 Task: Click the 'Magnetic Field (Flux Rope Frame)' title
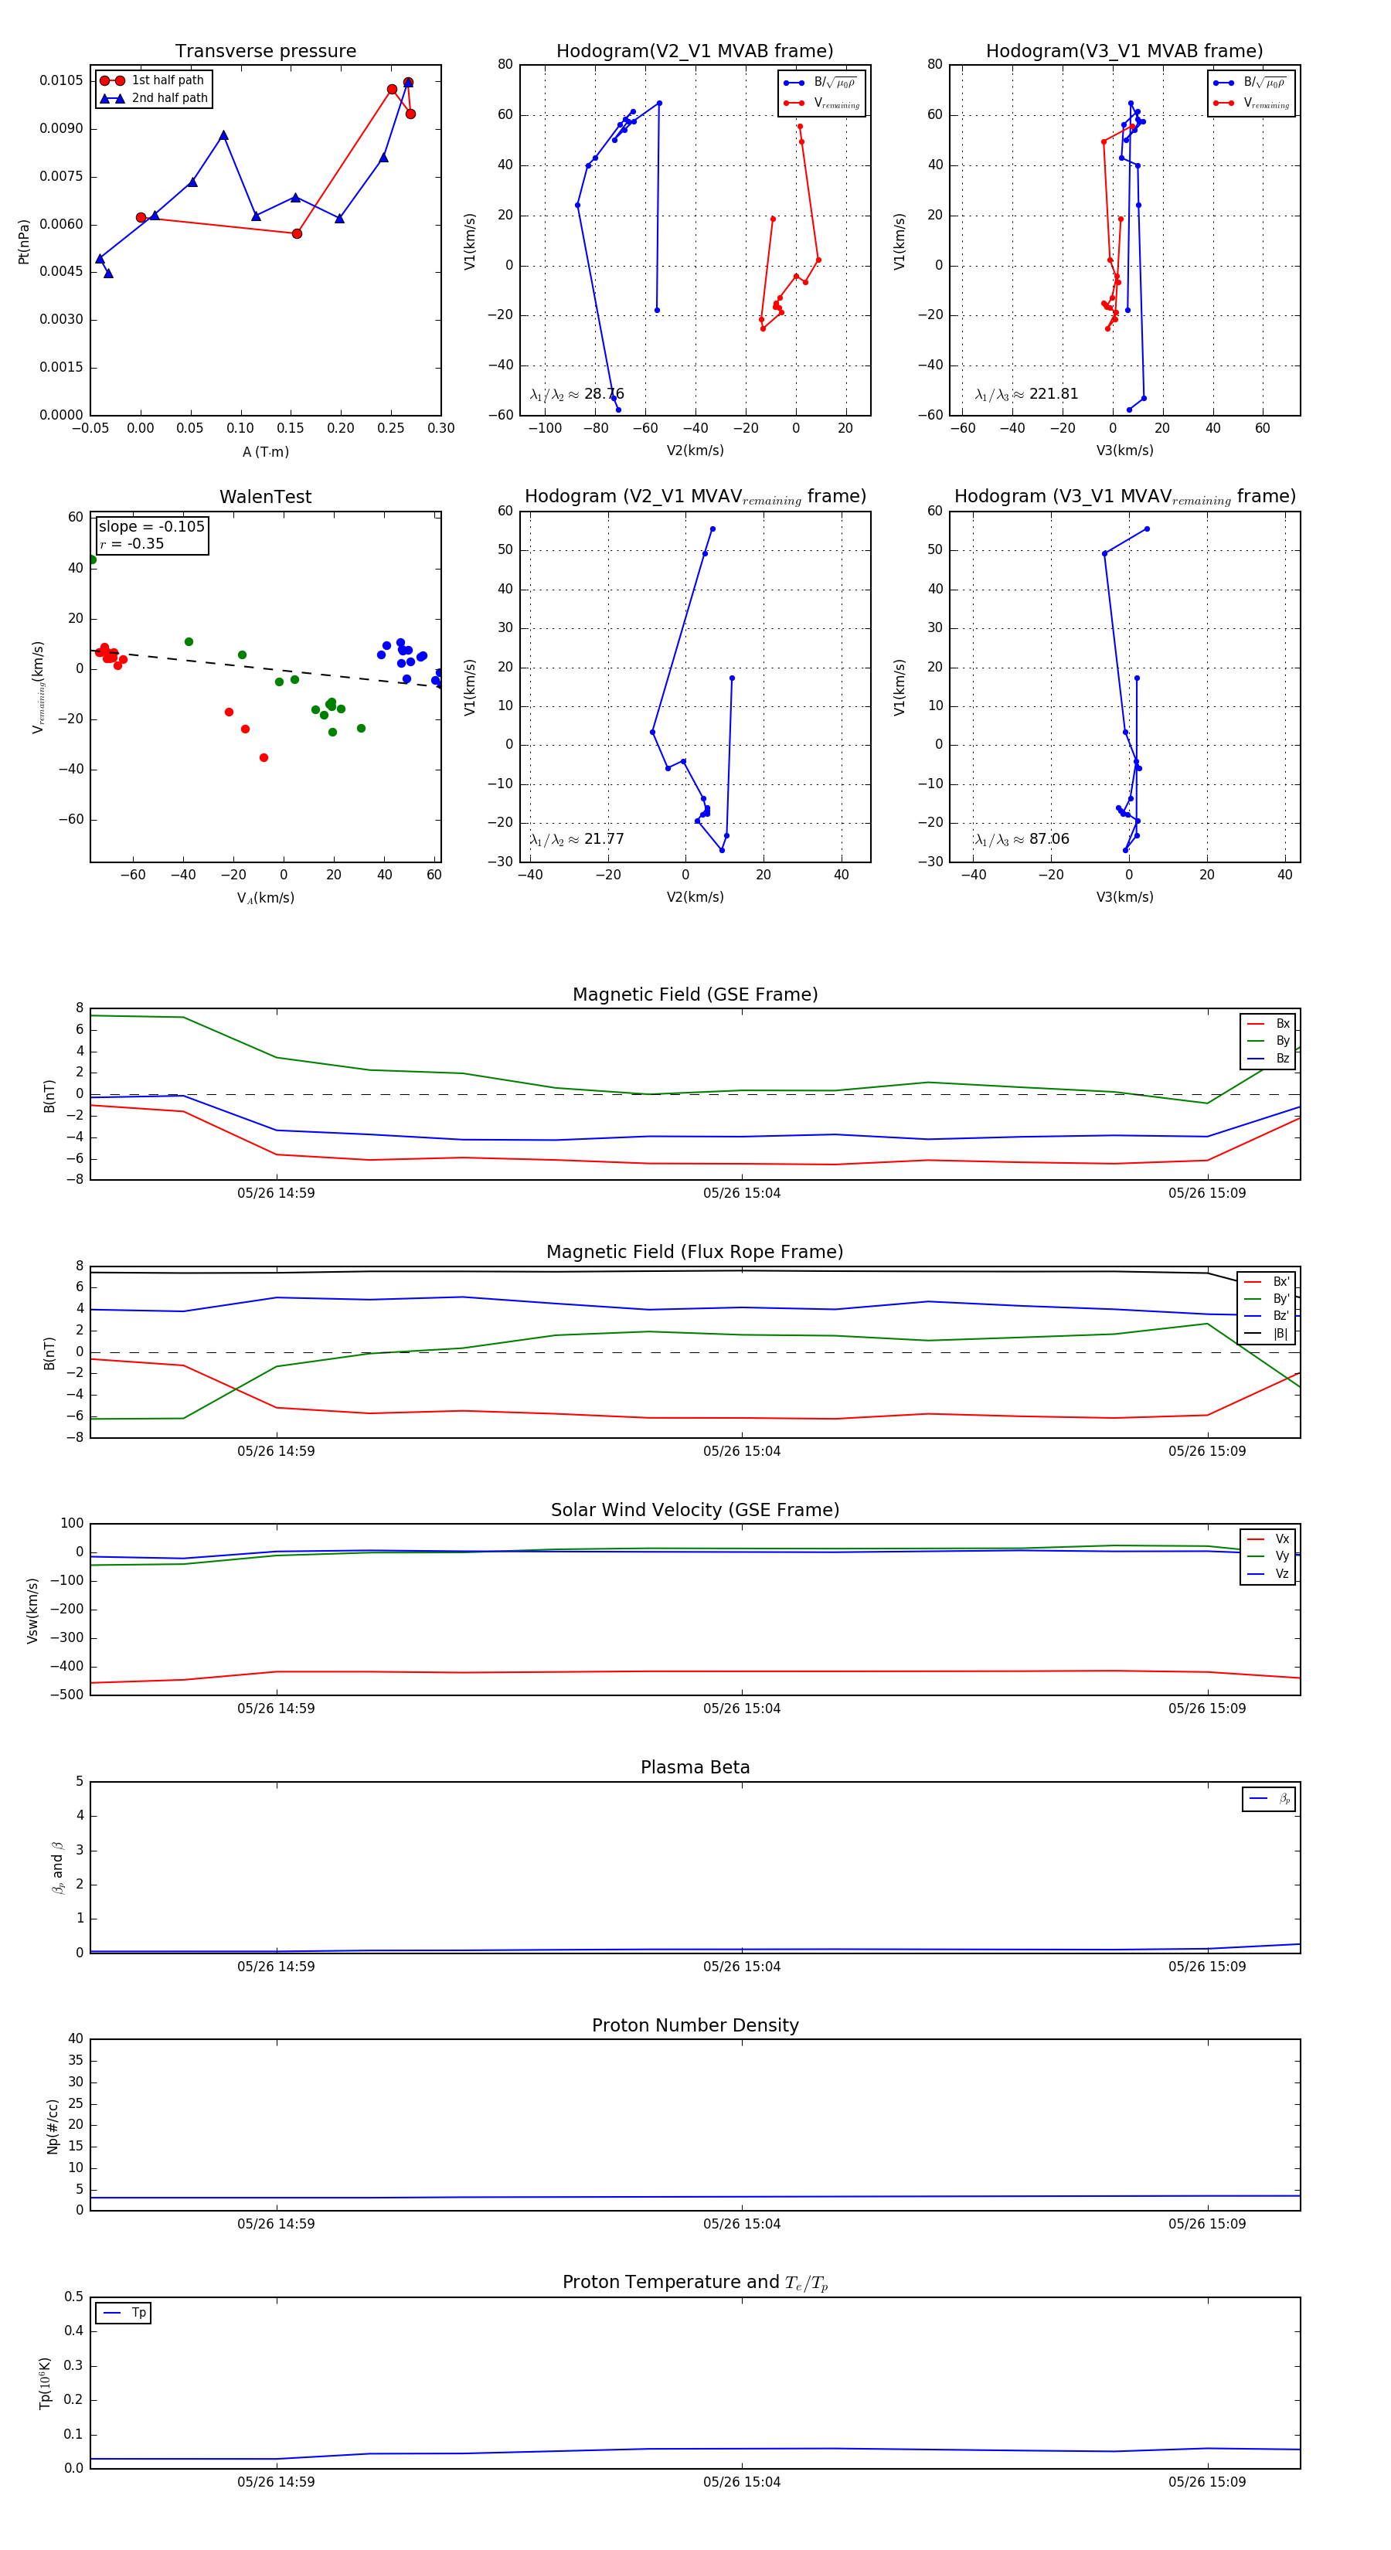(x=695, y=1253)
